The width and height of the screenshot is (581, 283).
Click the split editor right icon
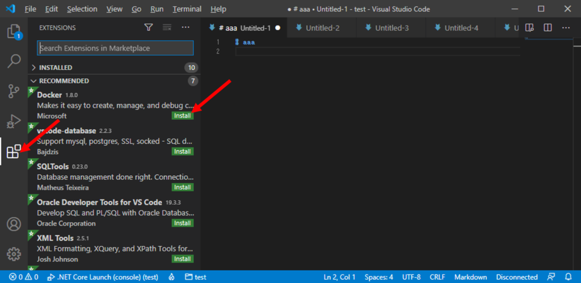548,28
